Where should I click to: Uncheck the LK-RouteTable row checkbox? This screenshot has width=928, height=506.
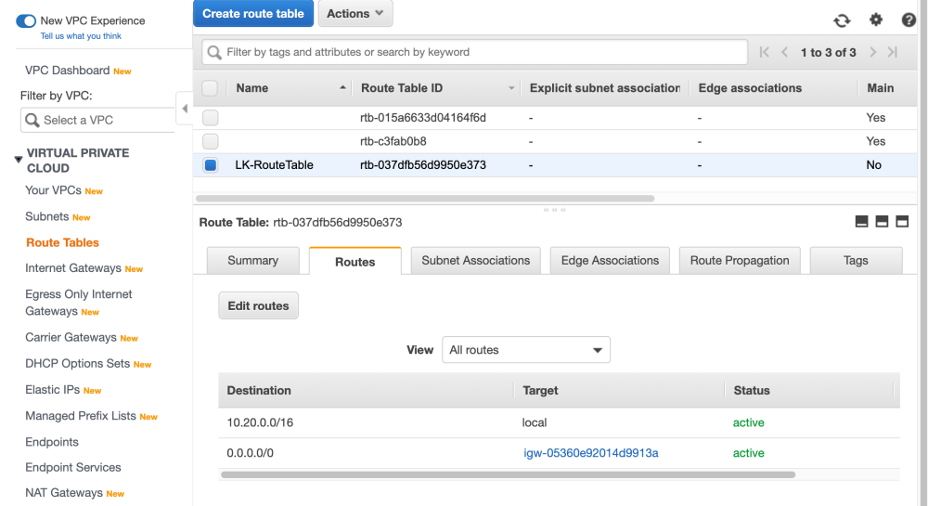(211, 165)
